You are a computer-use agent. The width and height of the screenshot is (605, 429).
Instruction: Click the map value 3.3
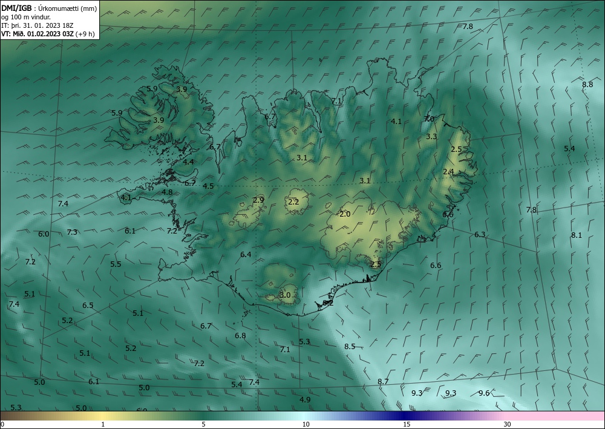[431, 137]
